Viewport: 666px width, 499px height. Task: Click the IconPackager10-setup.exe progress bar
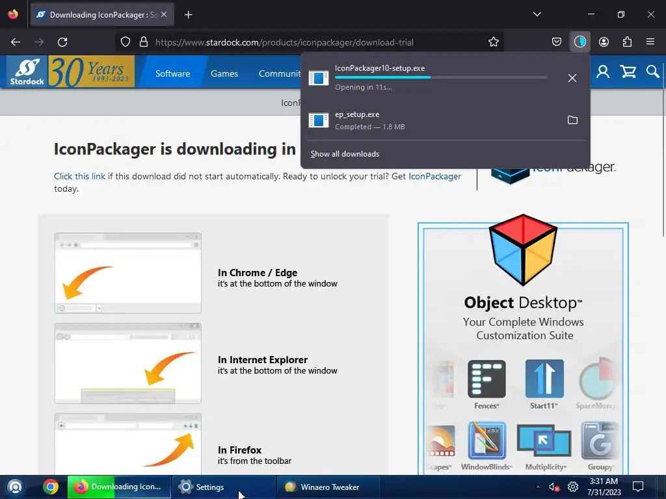(441, 78)
